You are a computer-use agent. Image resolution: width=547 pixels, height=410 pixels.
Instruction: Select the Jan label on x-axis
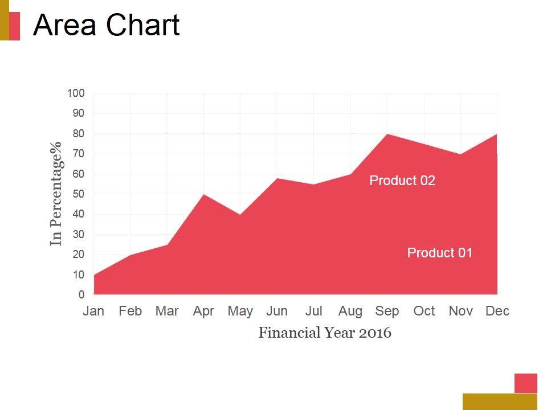pyautogui.click(x=94, y=311)
